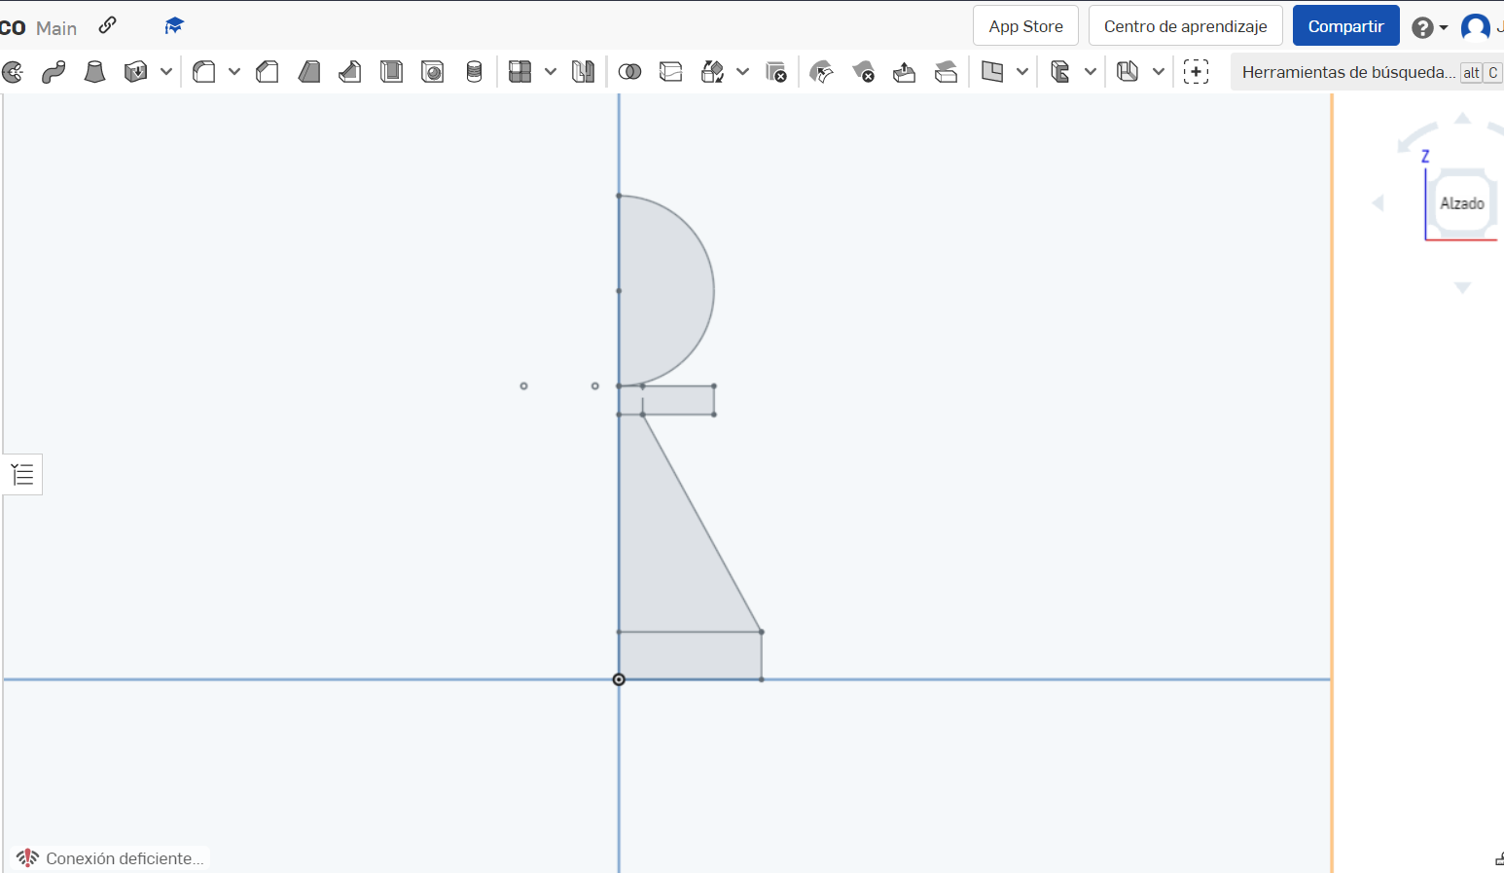This screenshot has height=873, width=1504.
Task: Click the Main document breadcrumb
Action: (56, 28)
